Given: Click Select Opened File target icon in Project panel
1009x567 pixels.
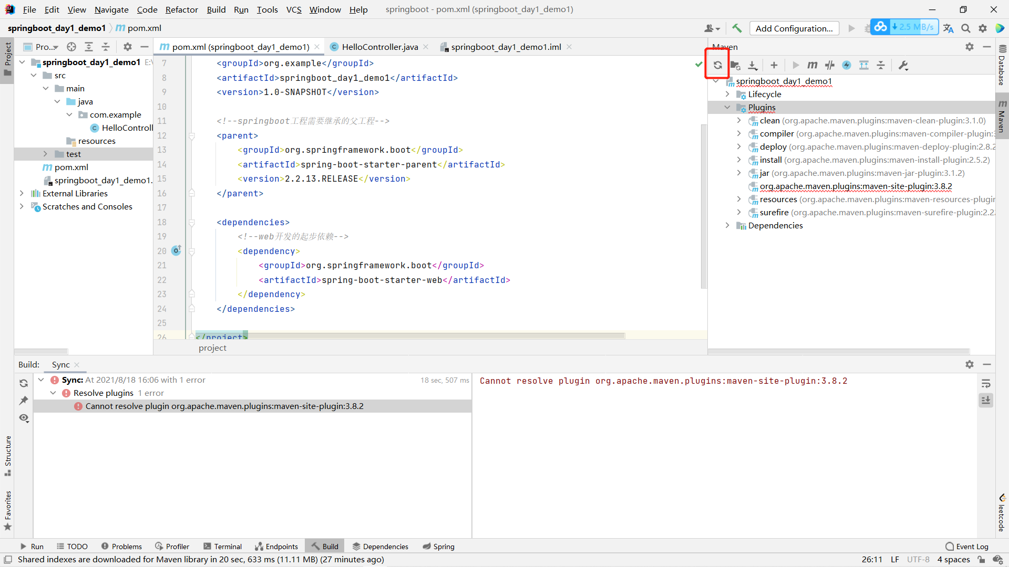Looking at the screenshot, I should [x=71, y=47].
